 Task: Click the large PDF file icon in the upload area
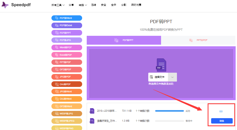[161, 65]
